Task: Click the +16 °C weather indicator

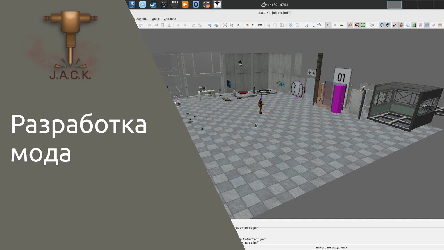Action: [x=269, y=5]
